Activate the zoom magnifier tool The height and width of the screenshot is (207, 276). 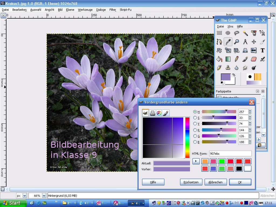click(x=236, y=41)
